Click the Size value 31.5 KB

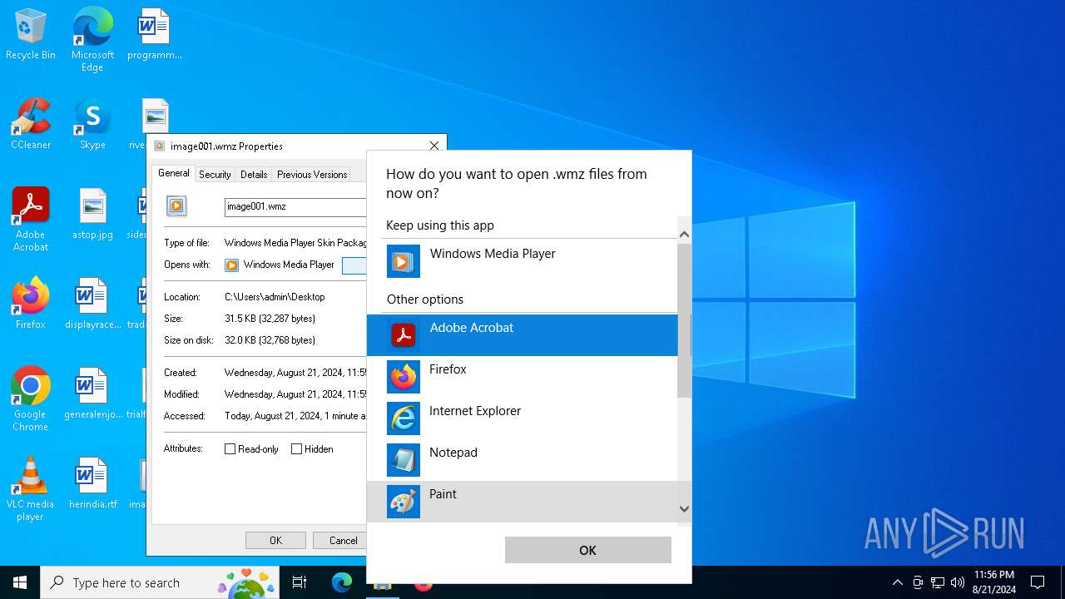coord(270,319)
